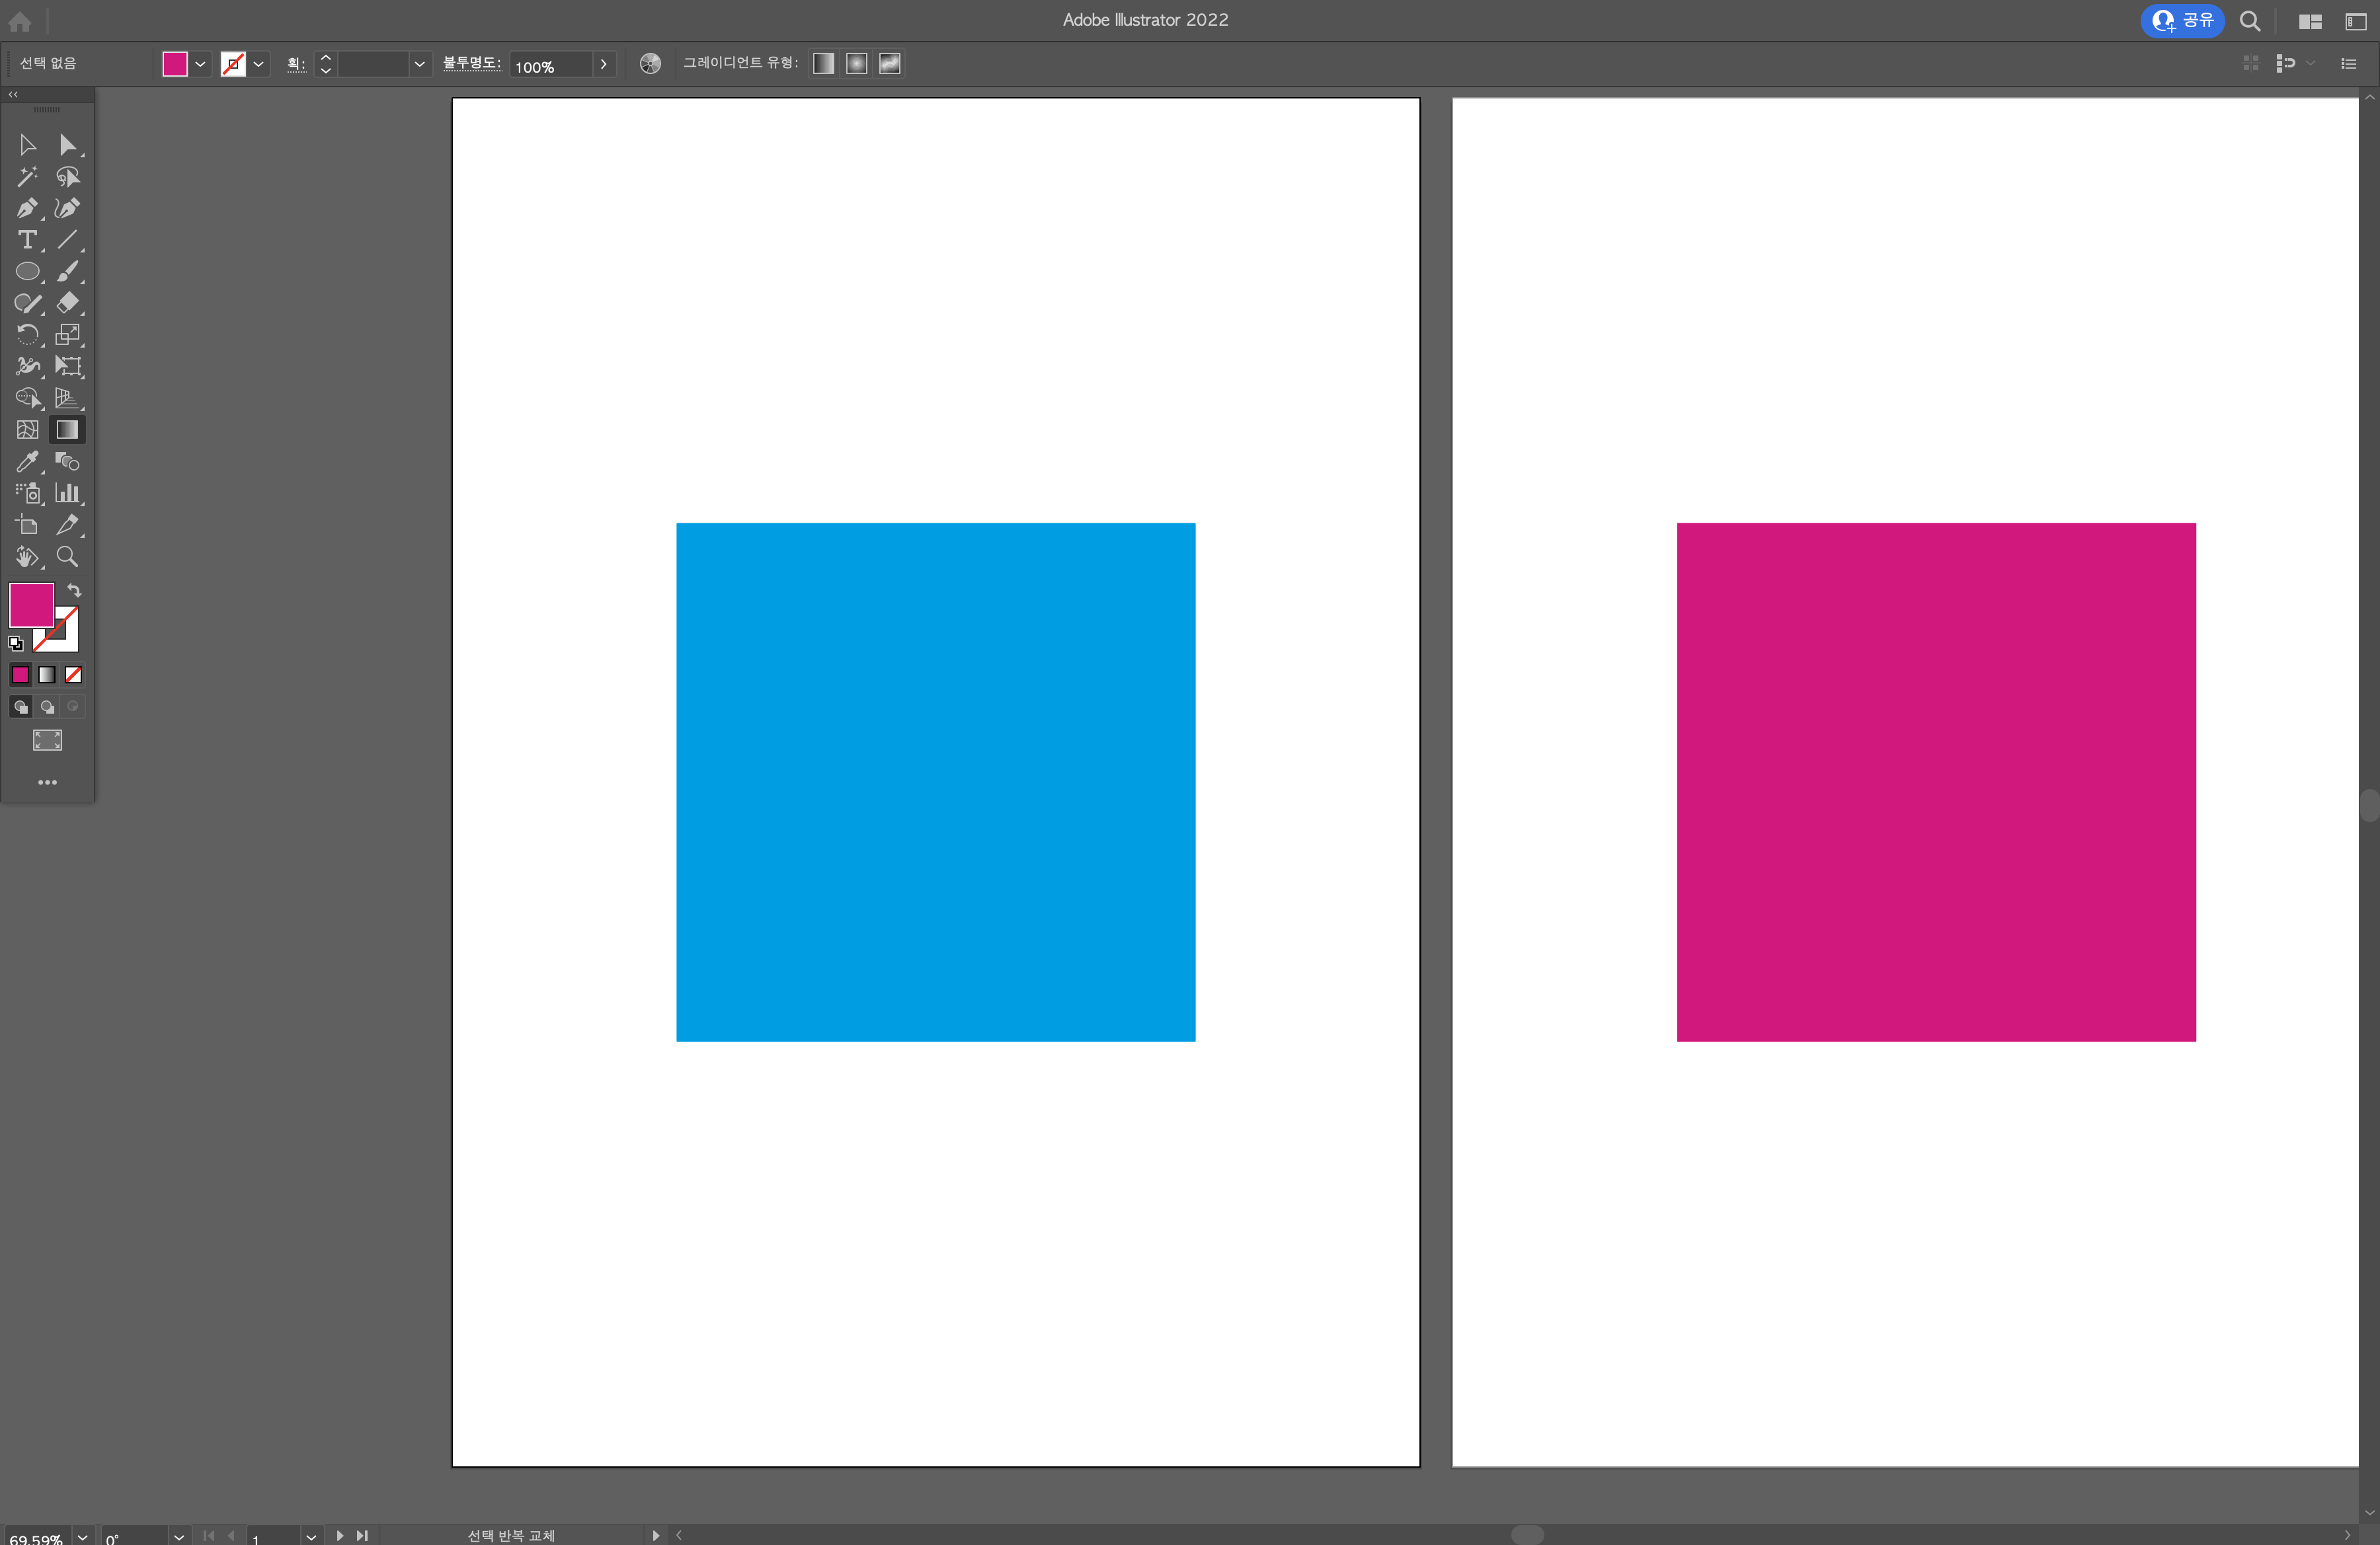The width and height of the screenshot is (2380, 1545).
Task: Choose radial gradient type
Action: click(856, 63)
